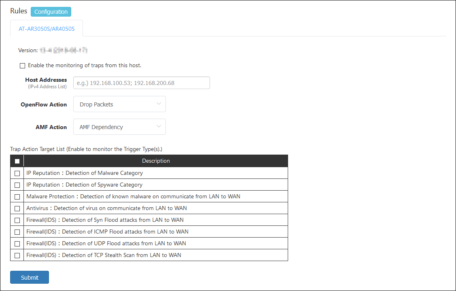
Task: Check the TCP Stealth Scan checkbox
Action: point(17,255)
